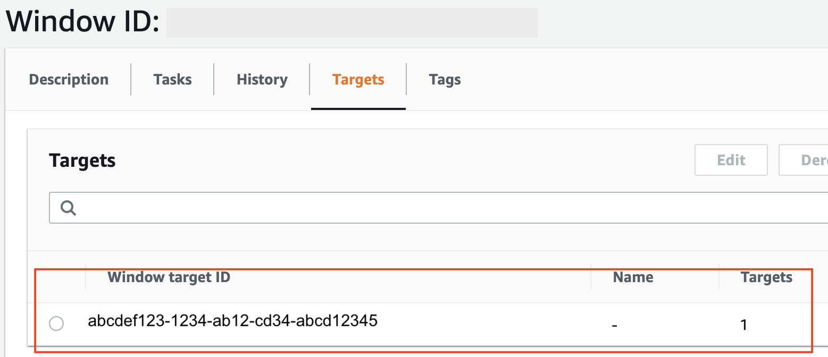Switch to the History tab
Screen dimensions: 828x357
[x=262, y=79]
